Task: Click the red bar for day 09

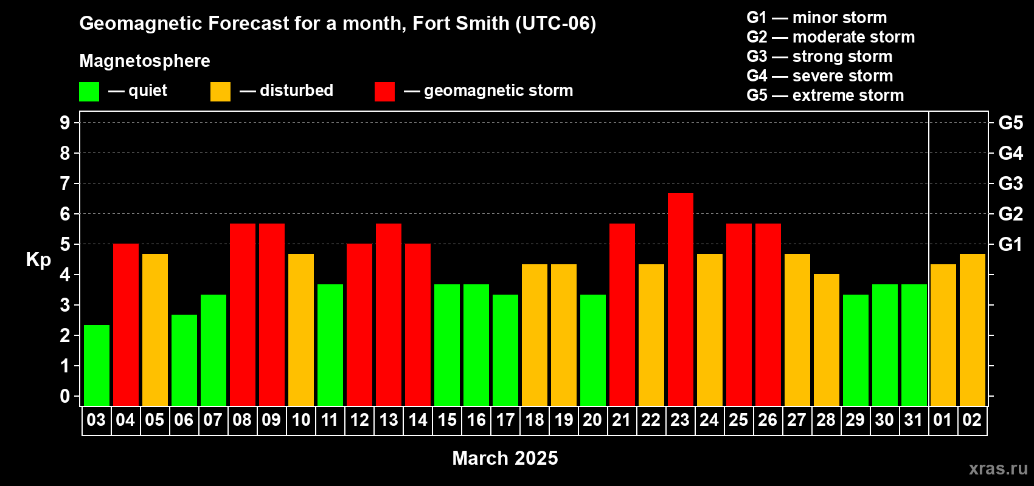Action: (x=272, y=315)
